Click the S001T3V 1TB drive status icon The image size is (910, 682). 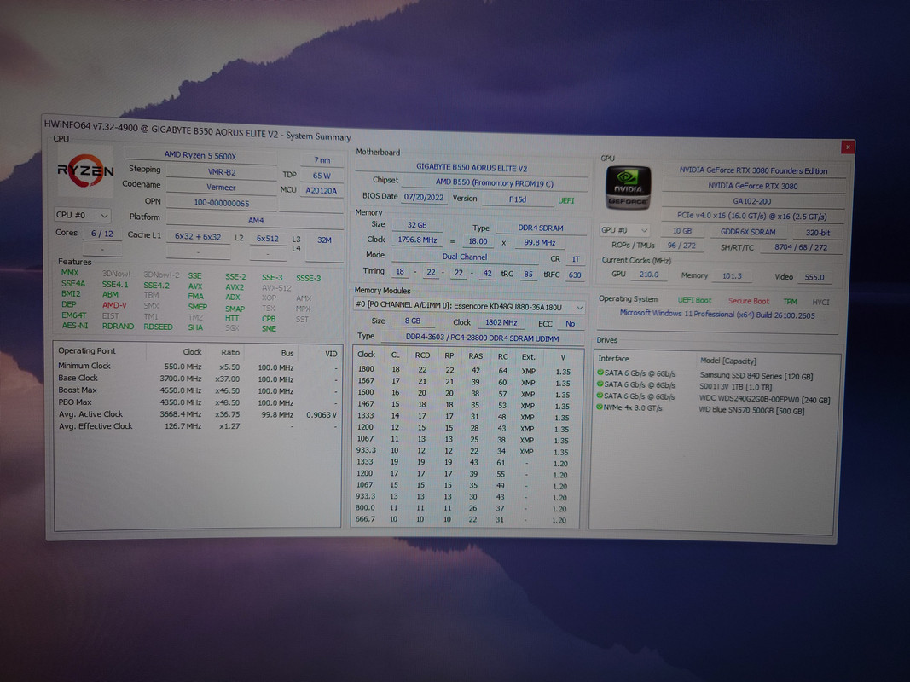pyautogui.click(x=600, y=384)
